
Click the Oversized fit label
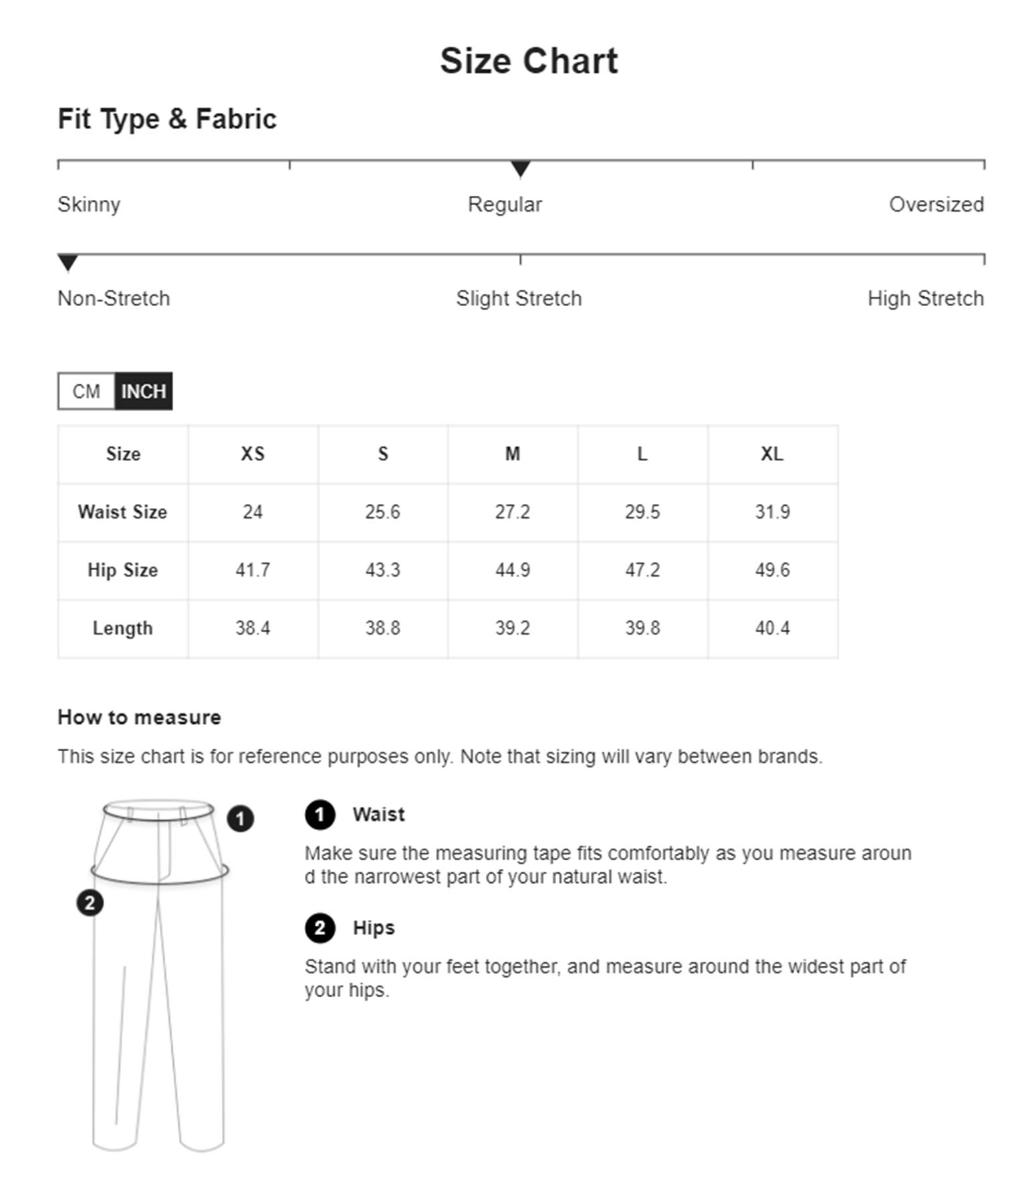tap(936, 205)
